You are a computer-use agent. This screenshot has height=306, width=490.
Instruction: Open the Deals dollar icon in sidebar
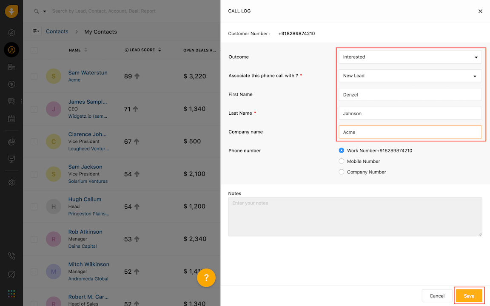[x=11, y=84]
